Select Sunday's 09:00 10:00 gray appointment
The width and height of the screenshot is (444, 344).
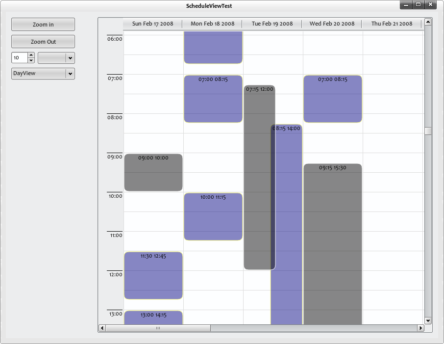tap(153, 172)
